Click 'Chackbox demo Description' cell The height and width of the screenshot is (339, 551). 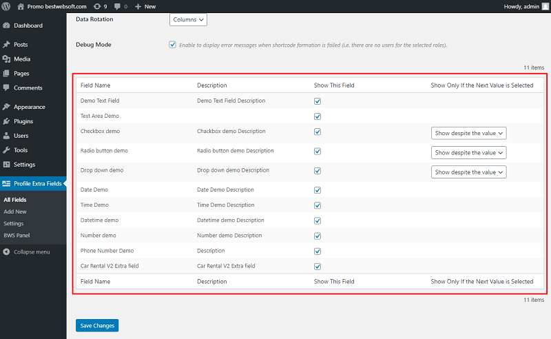[x=231, y=131]
